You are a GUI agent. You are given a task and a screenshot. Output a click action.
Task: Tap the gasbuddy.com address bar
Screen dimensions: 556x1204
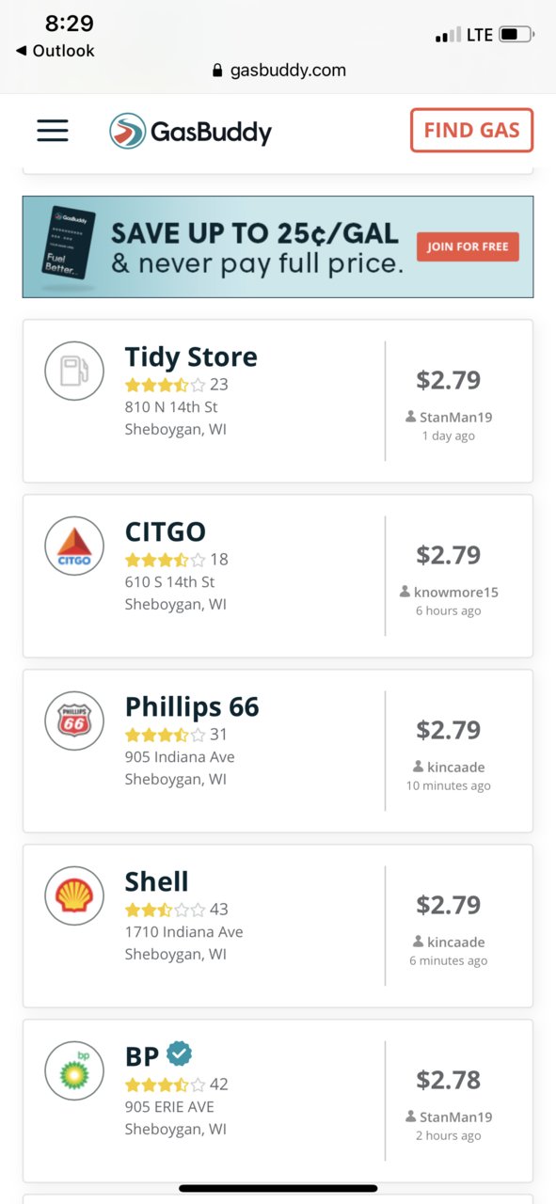[278, 70]
